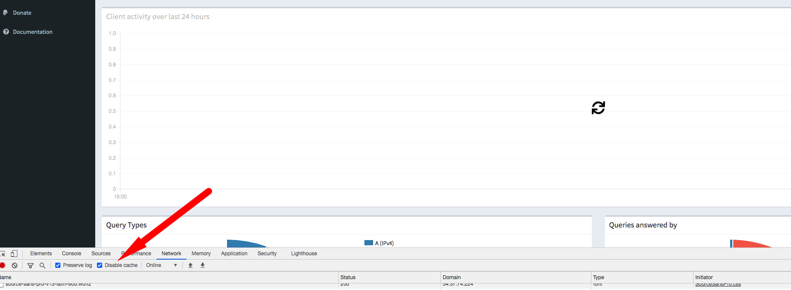Click the 'Query Types' heading
The image size is (791, 290).
(x=127, y=225)
